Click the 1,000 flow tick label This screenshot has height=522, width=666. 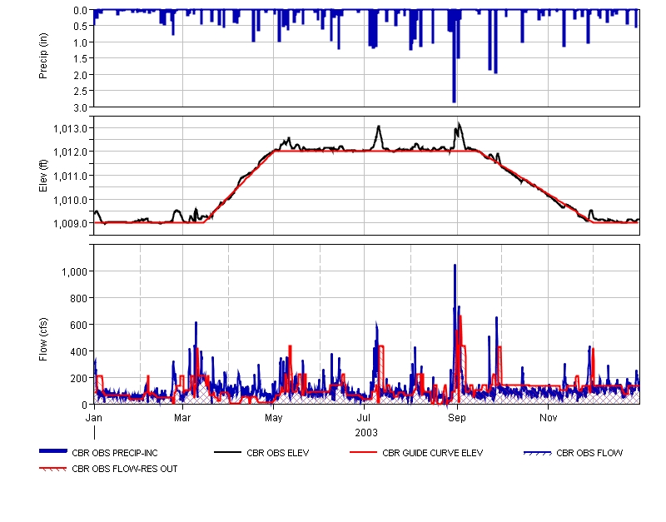(x=75, y=271)
